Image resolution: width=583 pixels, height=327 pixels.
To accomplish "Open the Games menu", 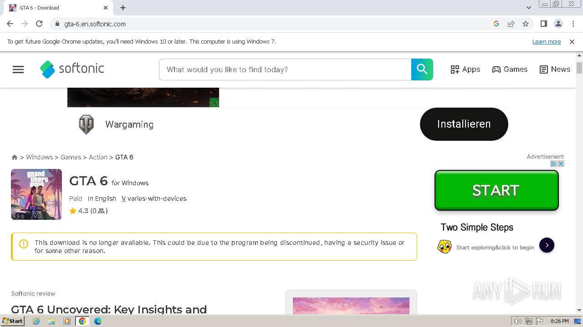I will [510, 69].
